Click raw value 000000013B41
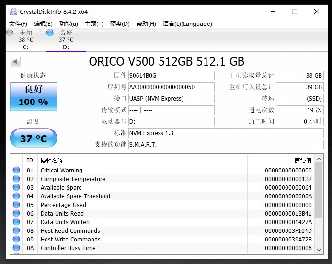The height and width of the screenshot is (264, 332). [x=288, y=213]
